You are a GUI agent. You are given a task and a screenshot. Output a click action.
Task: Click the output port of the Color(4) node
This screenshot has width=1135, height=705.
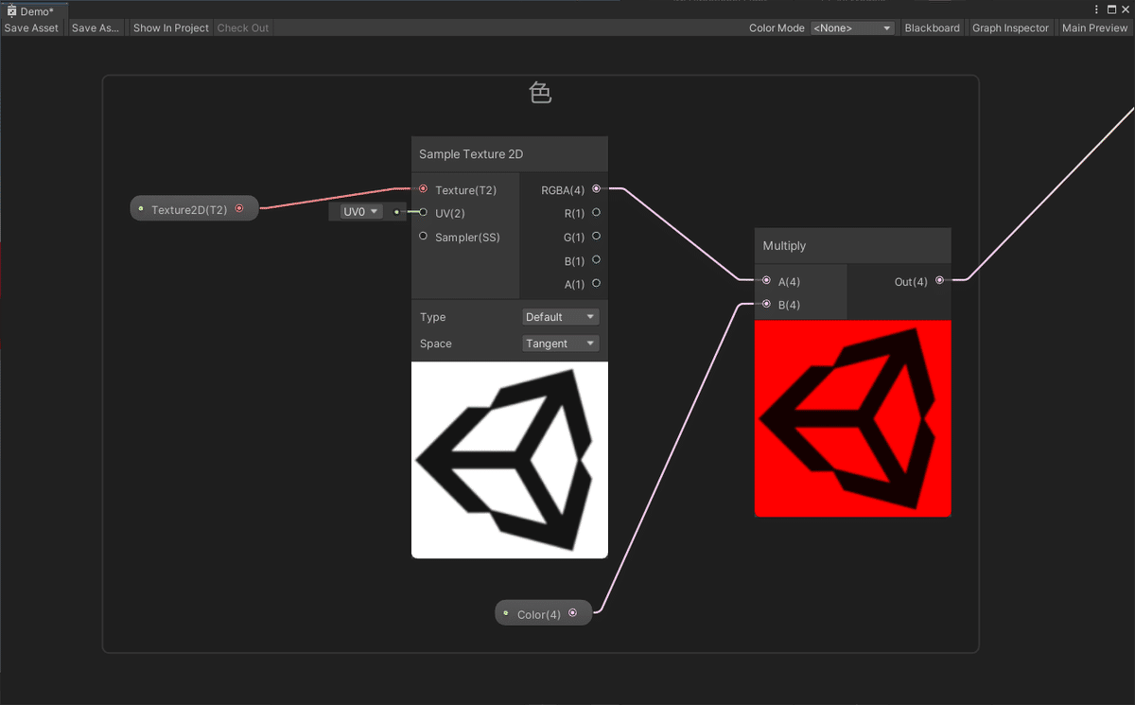click(572, 612)
